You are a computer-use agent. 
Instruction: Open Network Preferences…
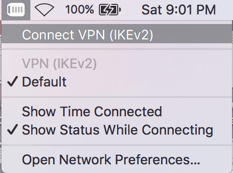point(117,160)
